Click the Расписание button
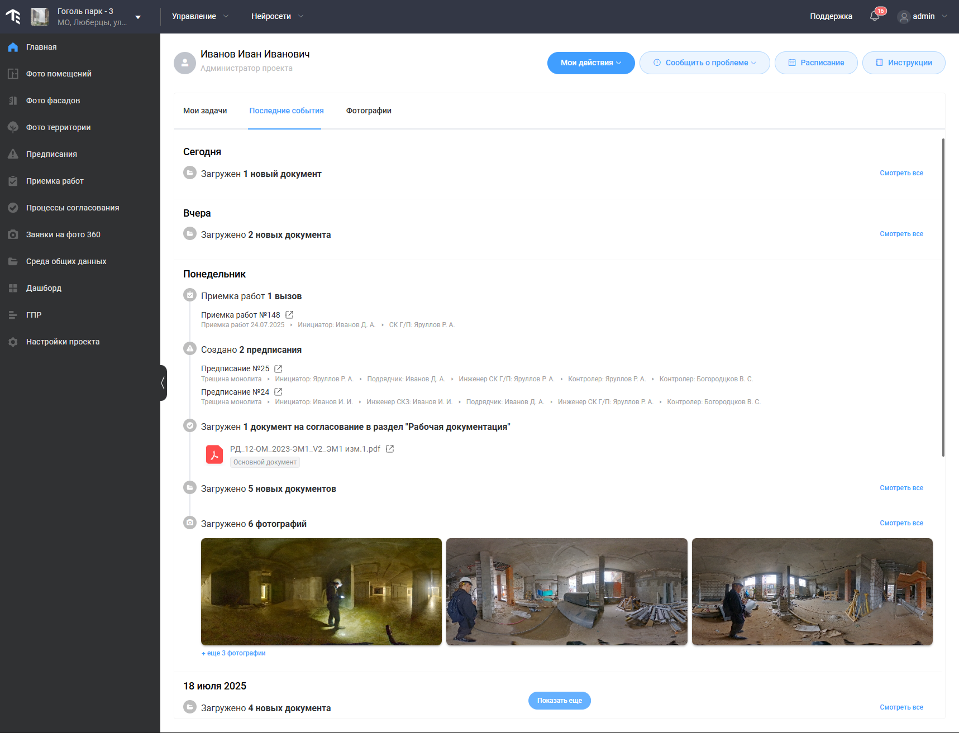This screenshot has width=959, height=733. (816, 63)
